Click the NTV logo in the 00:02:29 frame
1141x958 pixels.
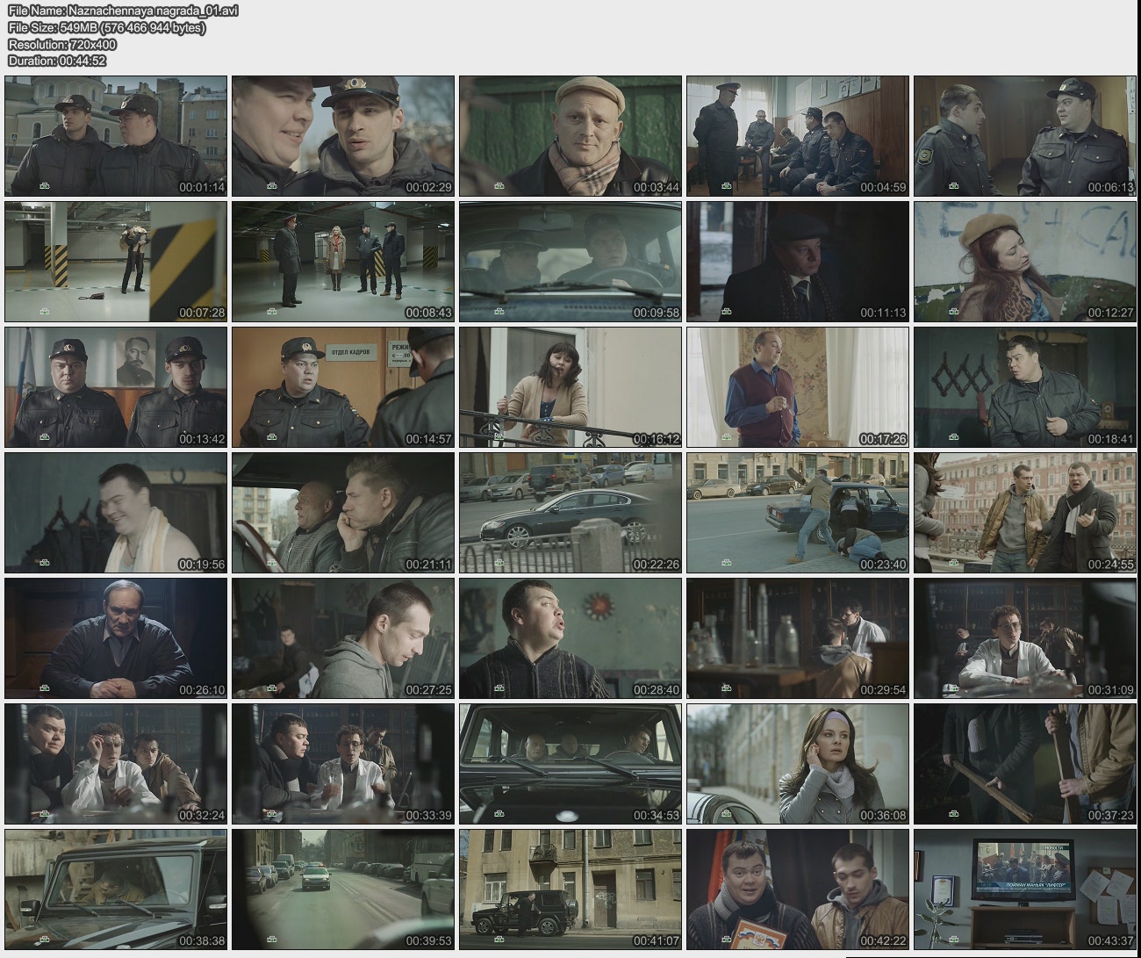point(271,186)
